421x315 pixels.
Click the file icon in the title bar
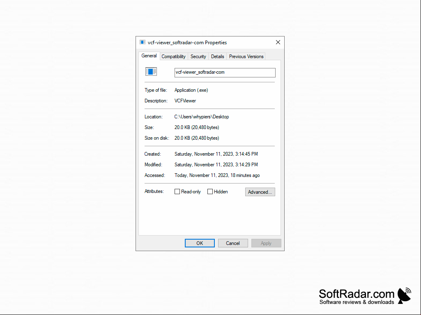pos(142,42)
